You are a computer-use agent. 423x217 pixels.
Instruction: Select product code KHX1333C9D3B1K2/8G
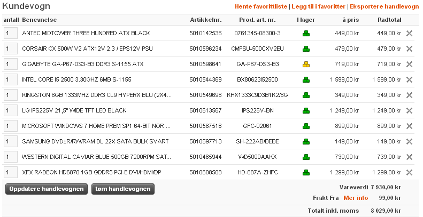pyautogui.click(x=257, y=95)
